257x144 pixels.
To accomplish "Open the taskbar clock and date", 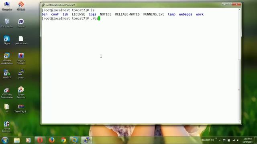I will (x=247, y=140).
